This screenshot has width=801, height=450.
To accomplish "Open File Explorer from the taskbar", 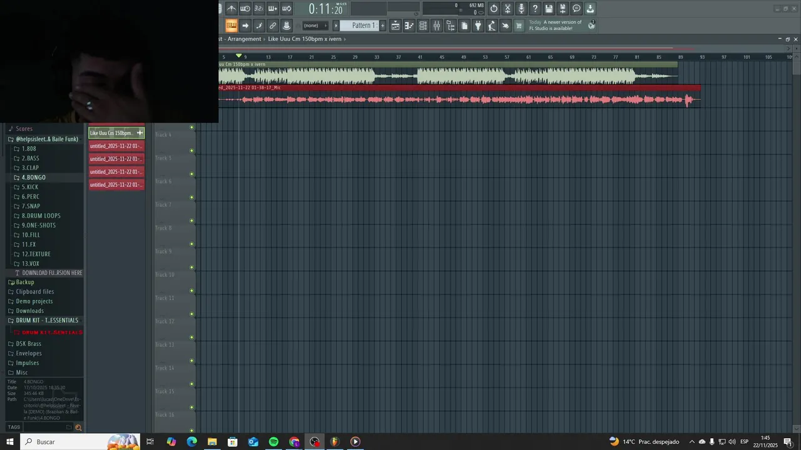I will pos(212,442).
